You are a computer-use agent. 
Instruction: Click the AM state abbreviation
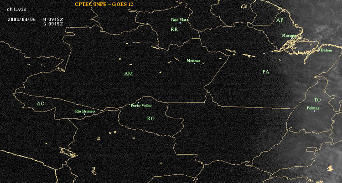pyautogui.click(x=129, y=74)
